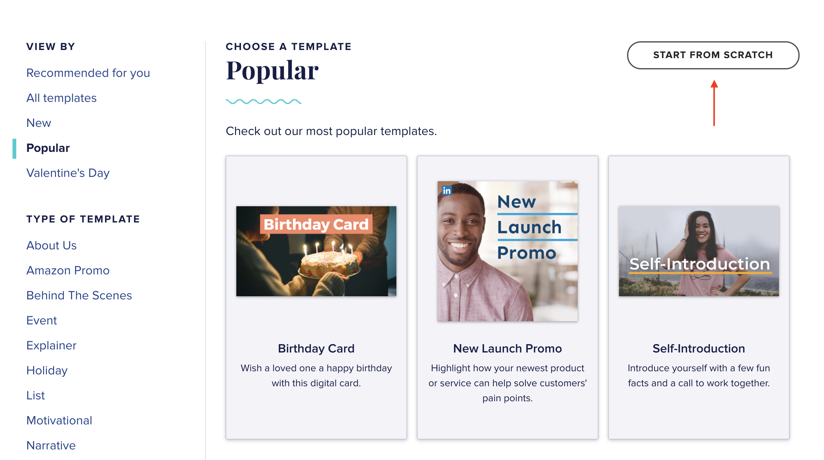Screen dimensions: 824x460
Task: Select the Recommended for you menu item
Action: pyautogui.click(x=88, y=73)
